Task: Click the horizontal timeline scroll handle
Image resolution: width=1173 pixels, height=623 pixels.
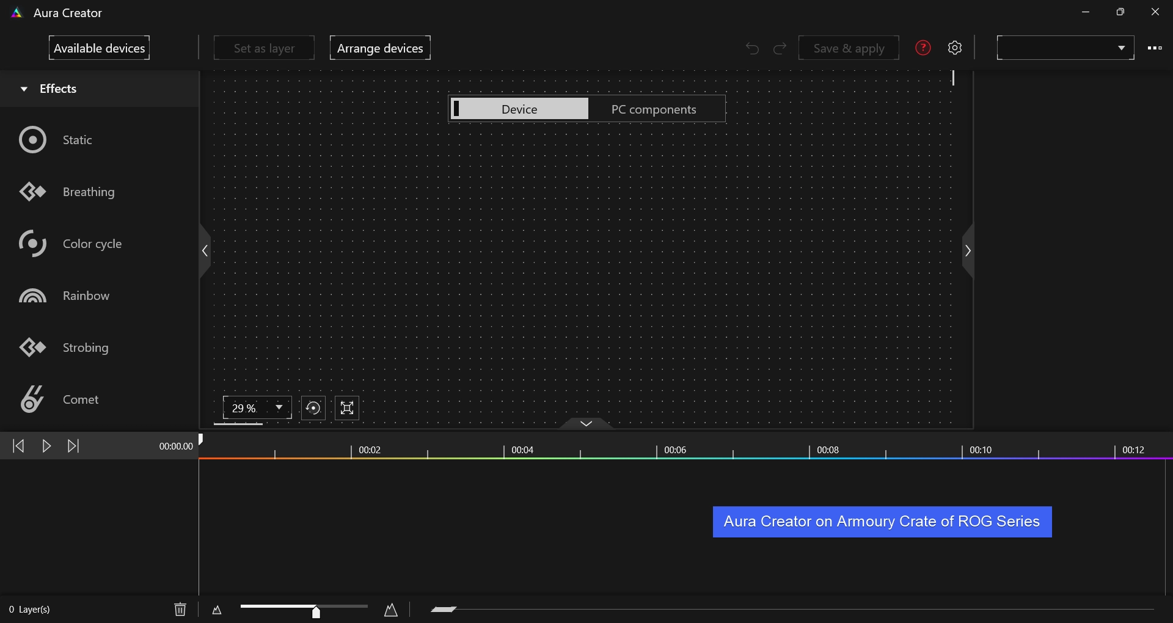Action: 444,609
